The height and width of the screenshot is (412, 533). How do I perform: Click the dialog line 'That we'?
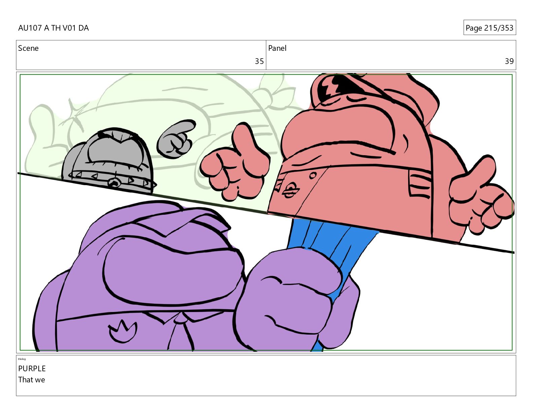coord(32,380)
